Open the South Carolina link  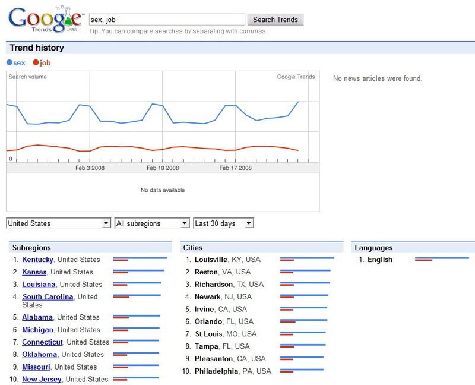[47, 297]
